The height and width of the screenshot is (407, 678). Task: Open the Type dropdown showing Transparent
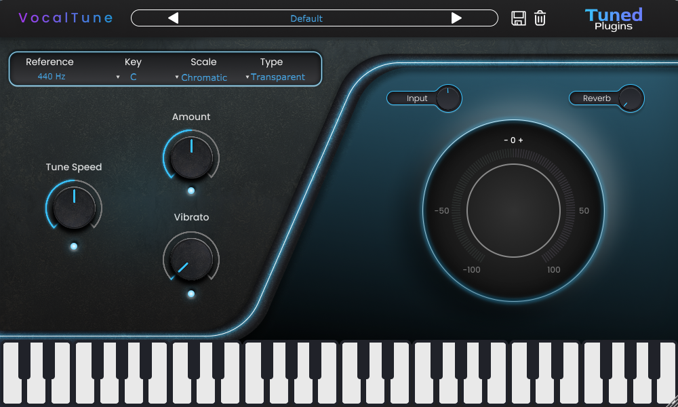click(277, 77)
